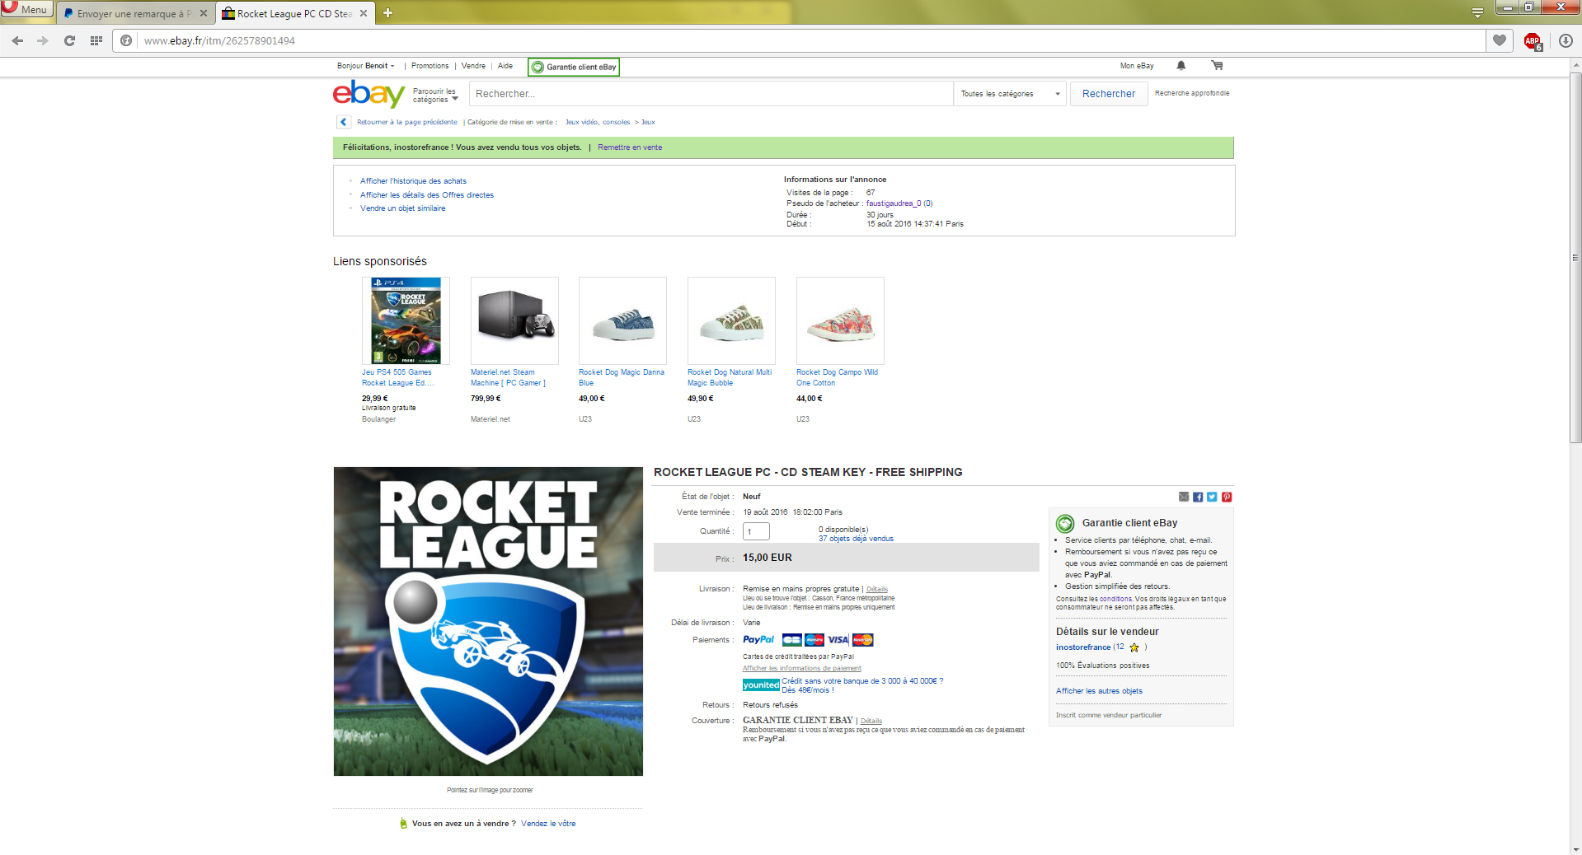
Task: Click the Younited credit logo
Action: point(761,685)
